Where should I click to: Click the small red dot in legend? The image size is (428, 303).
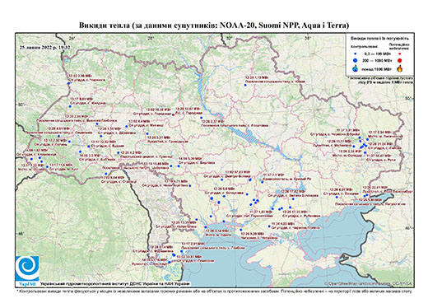pyautogui.click(x=400, y=54)
